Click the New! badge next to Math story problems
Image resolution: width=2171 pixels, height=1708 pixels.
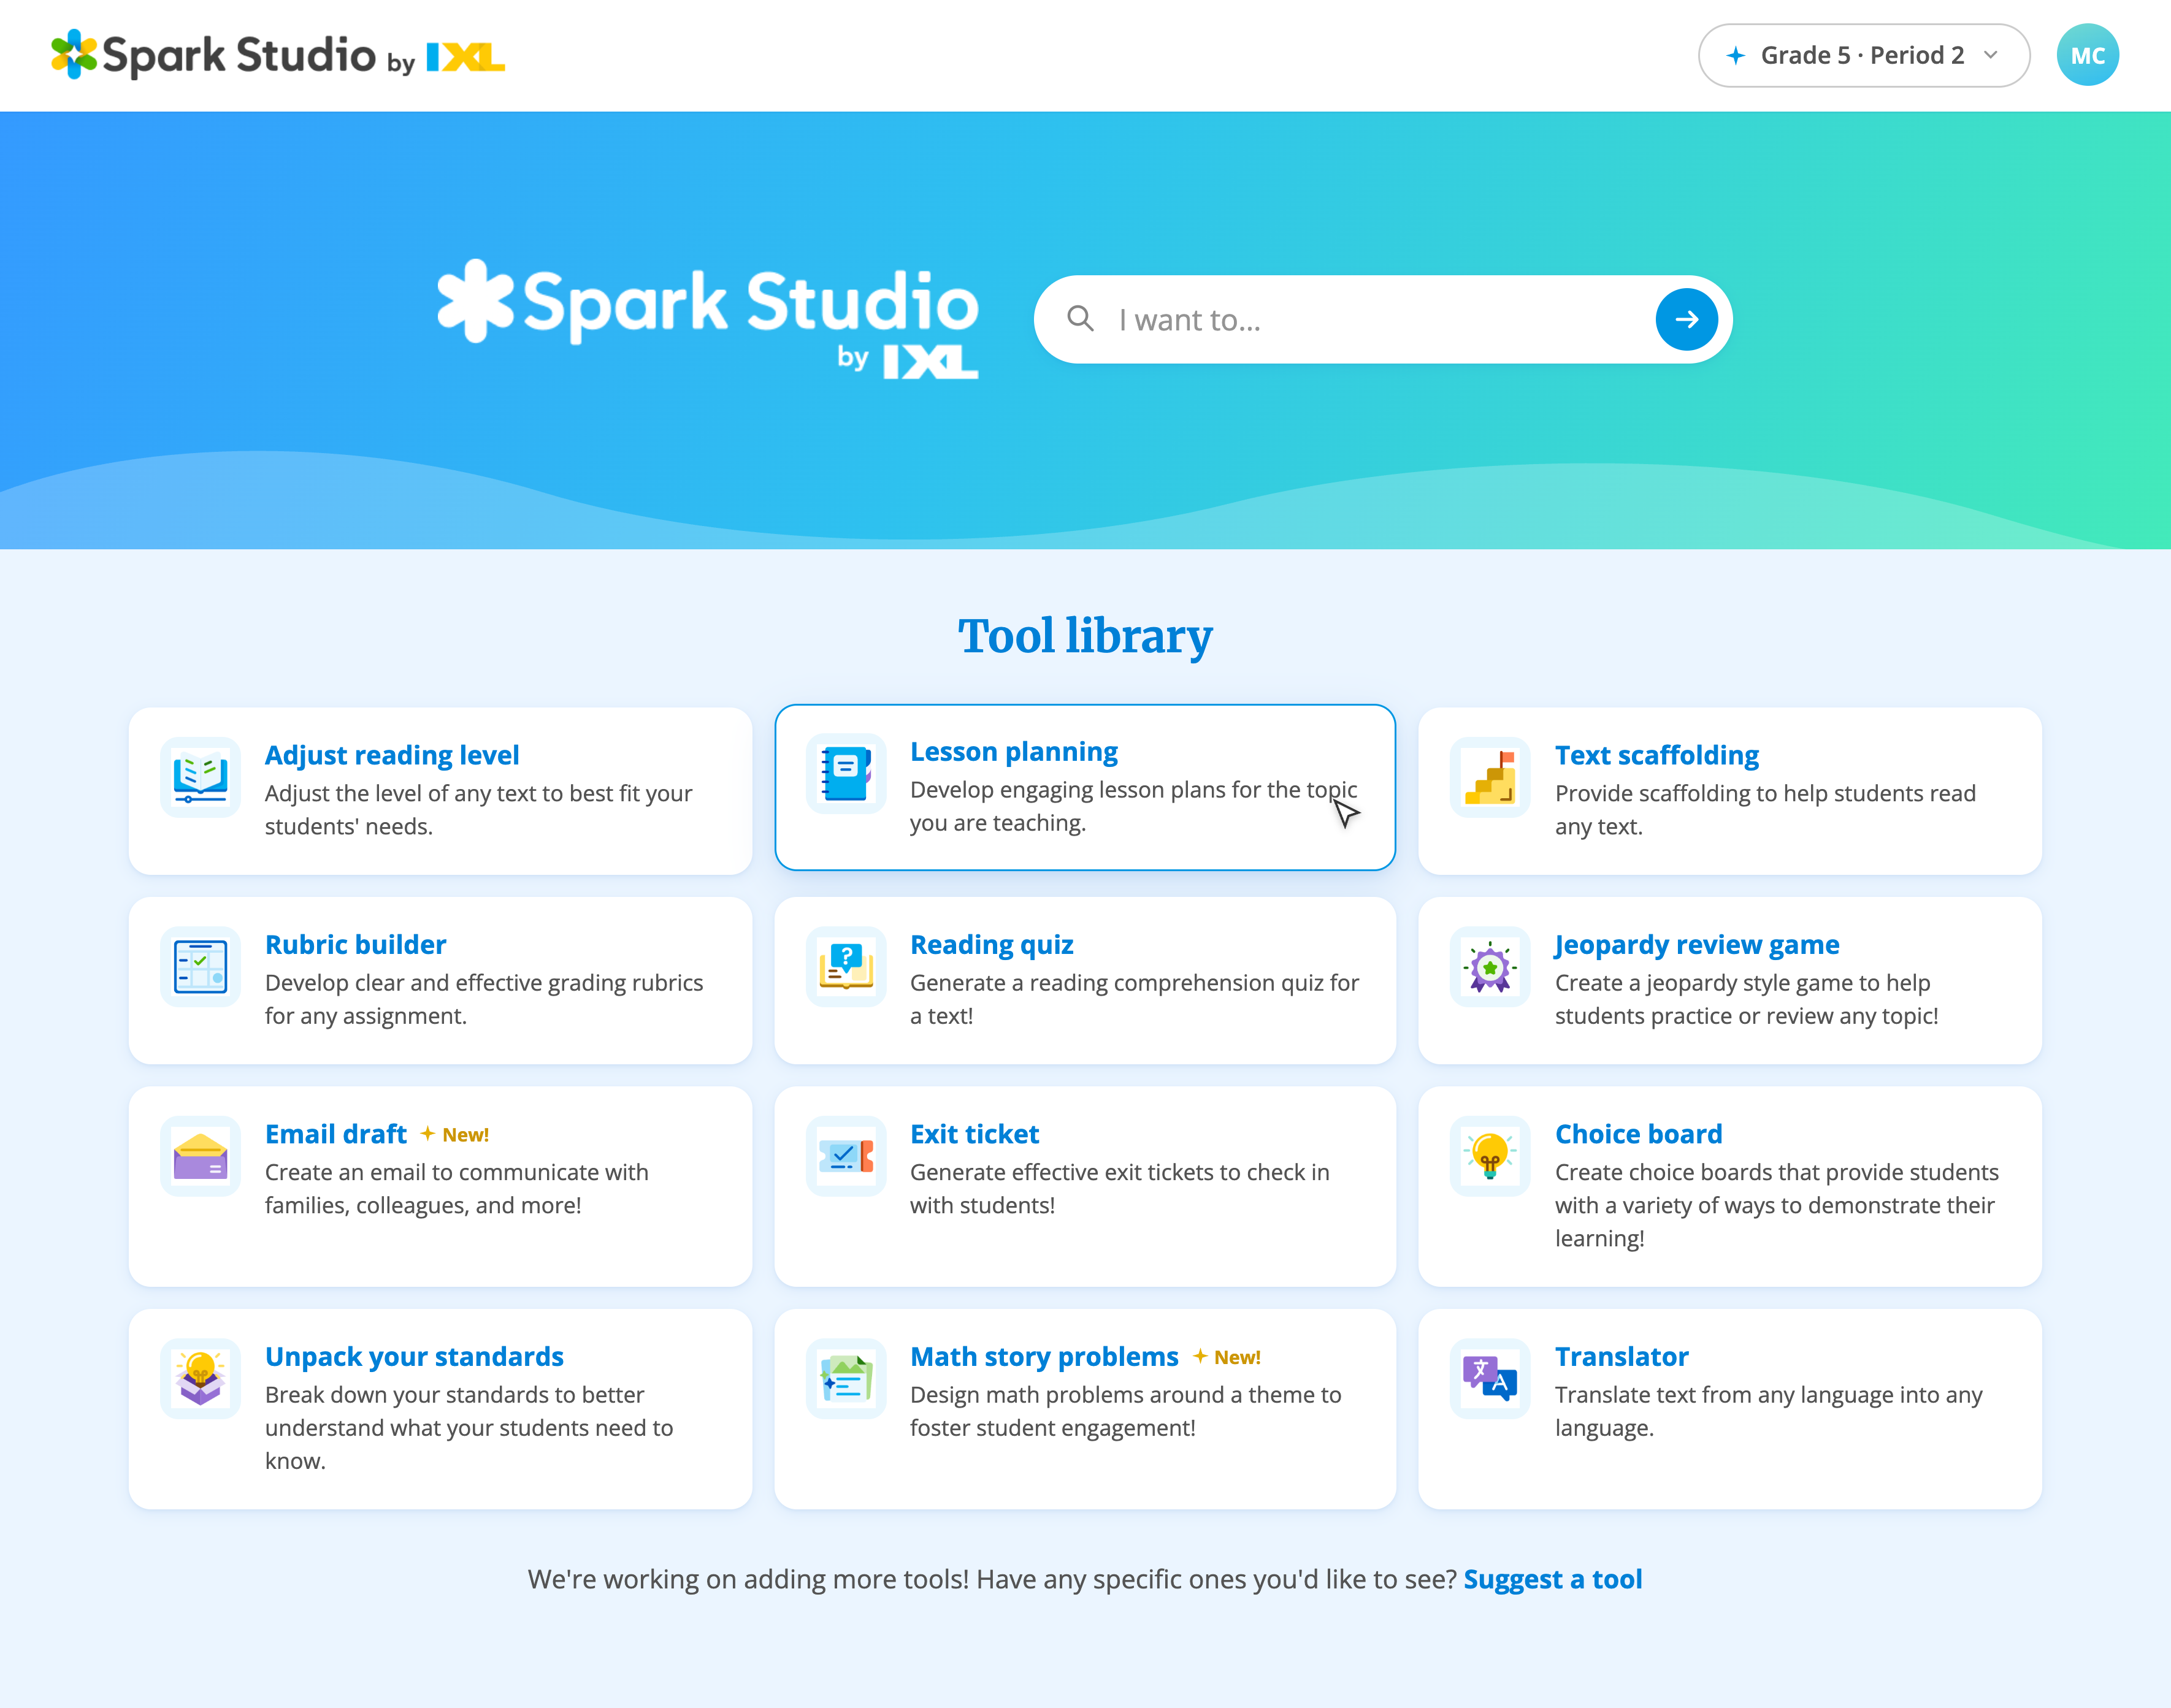click(x=1228, y=1357)
